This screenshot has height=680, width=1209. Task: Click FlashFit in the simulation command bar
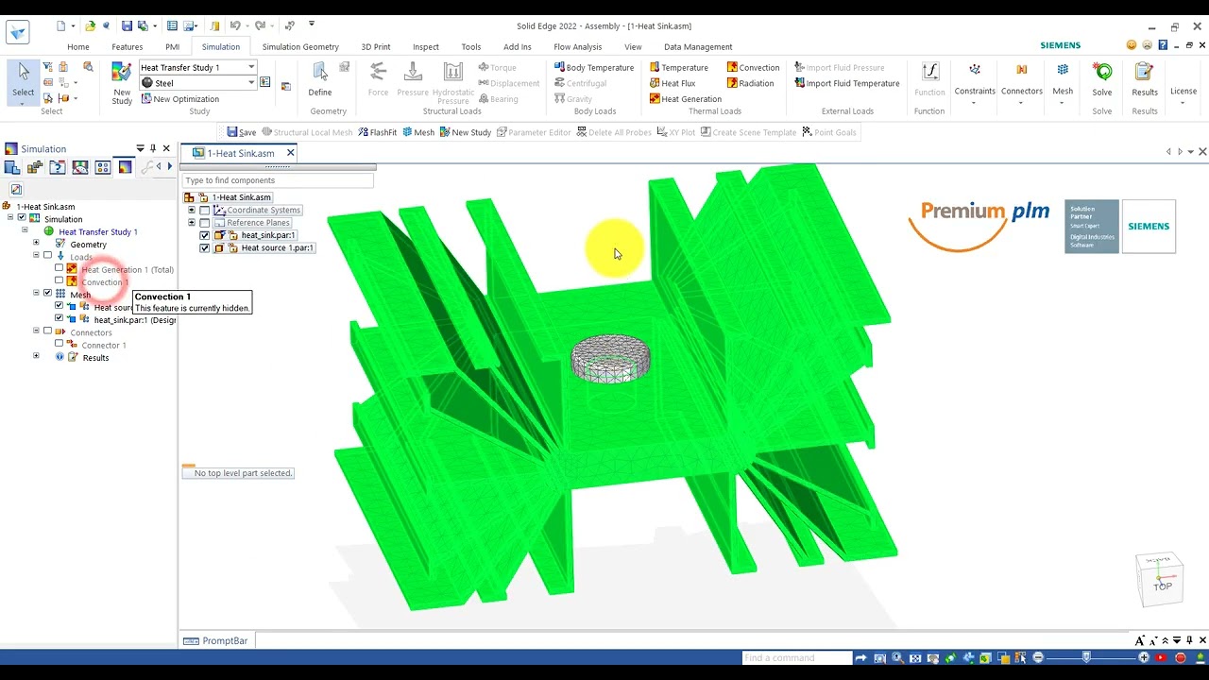pos(377,132)
